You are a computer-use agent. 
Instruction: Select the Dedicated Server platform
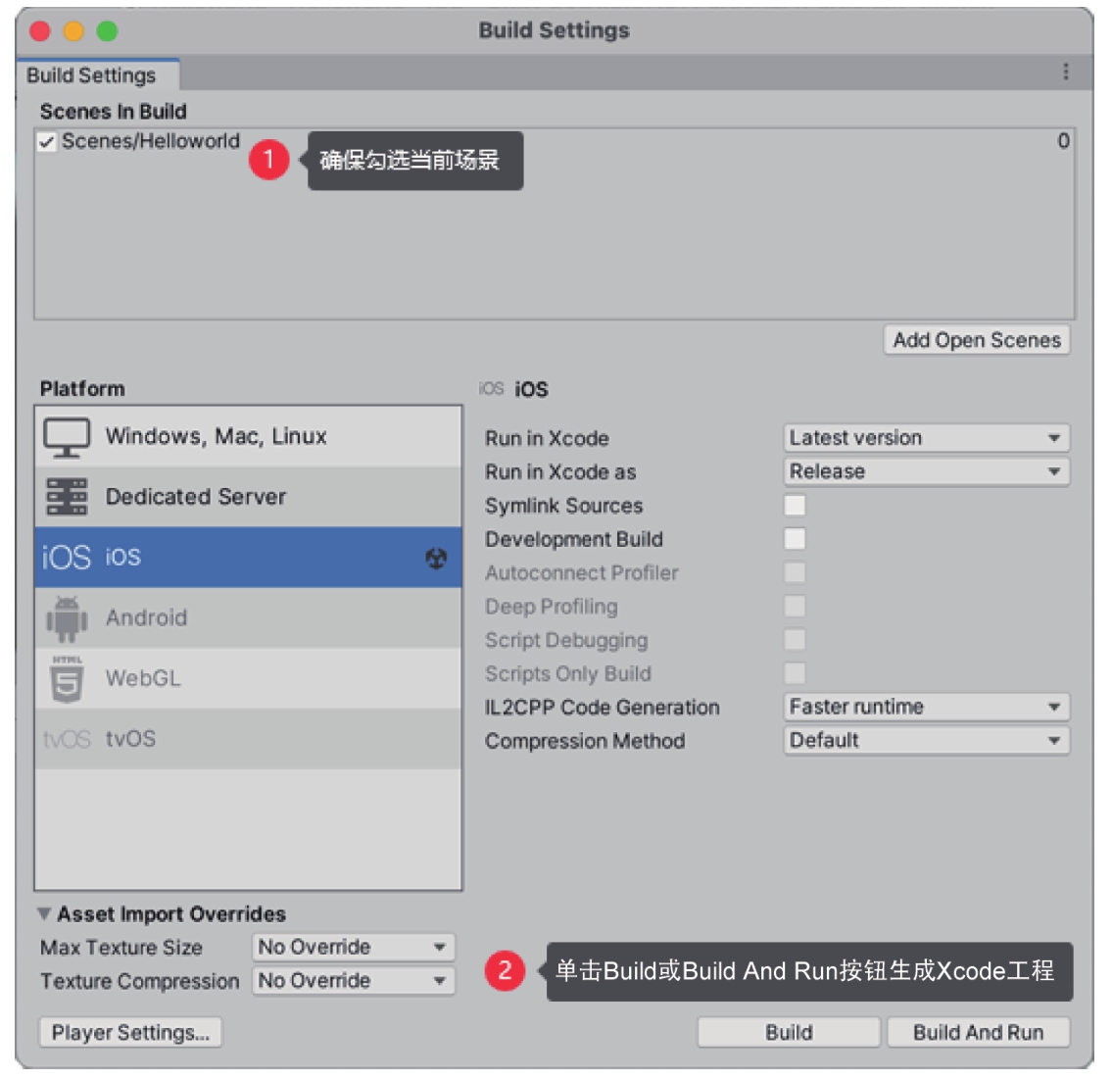(x=248, y=497)
